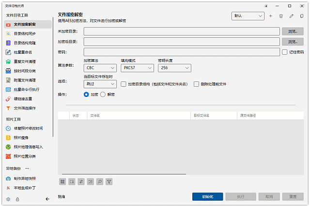Click the plus icon to add preset

(271, 16)
